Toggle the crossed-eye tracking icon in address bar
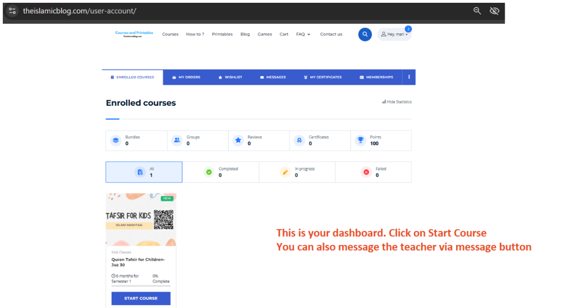 494,11
